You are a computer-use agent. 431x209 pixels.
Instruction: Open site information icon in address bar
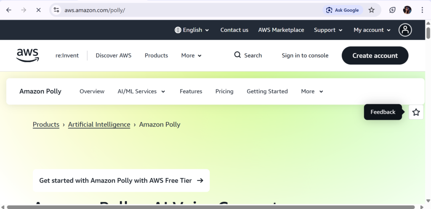[56, 10]
